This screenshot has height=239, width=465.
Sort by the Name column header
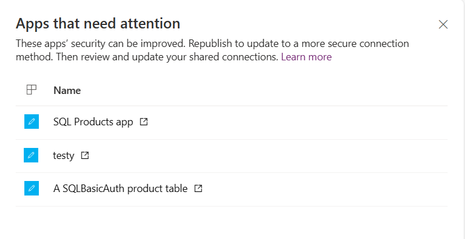[67, 90]
